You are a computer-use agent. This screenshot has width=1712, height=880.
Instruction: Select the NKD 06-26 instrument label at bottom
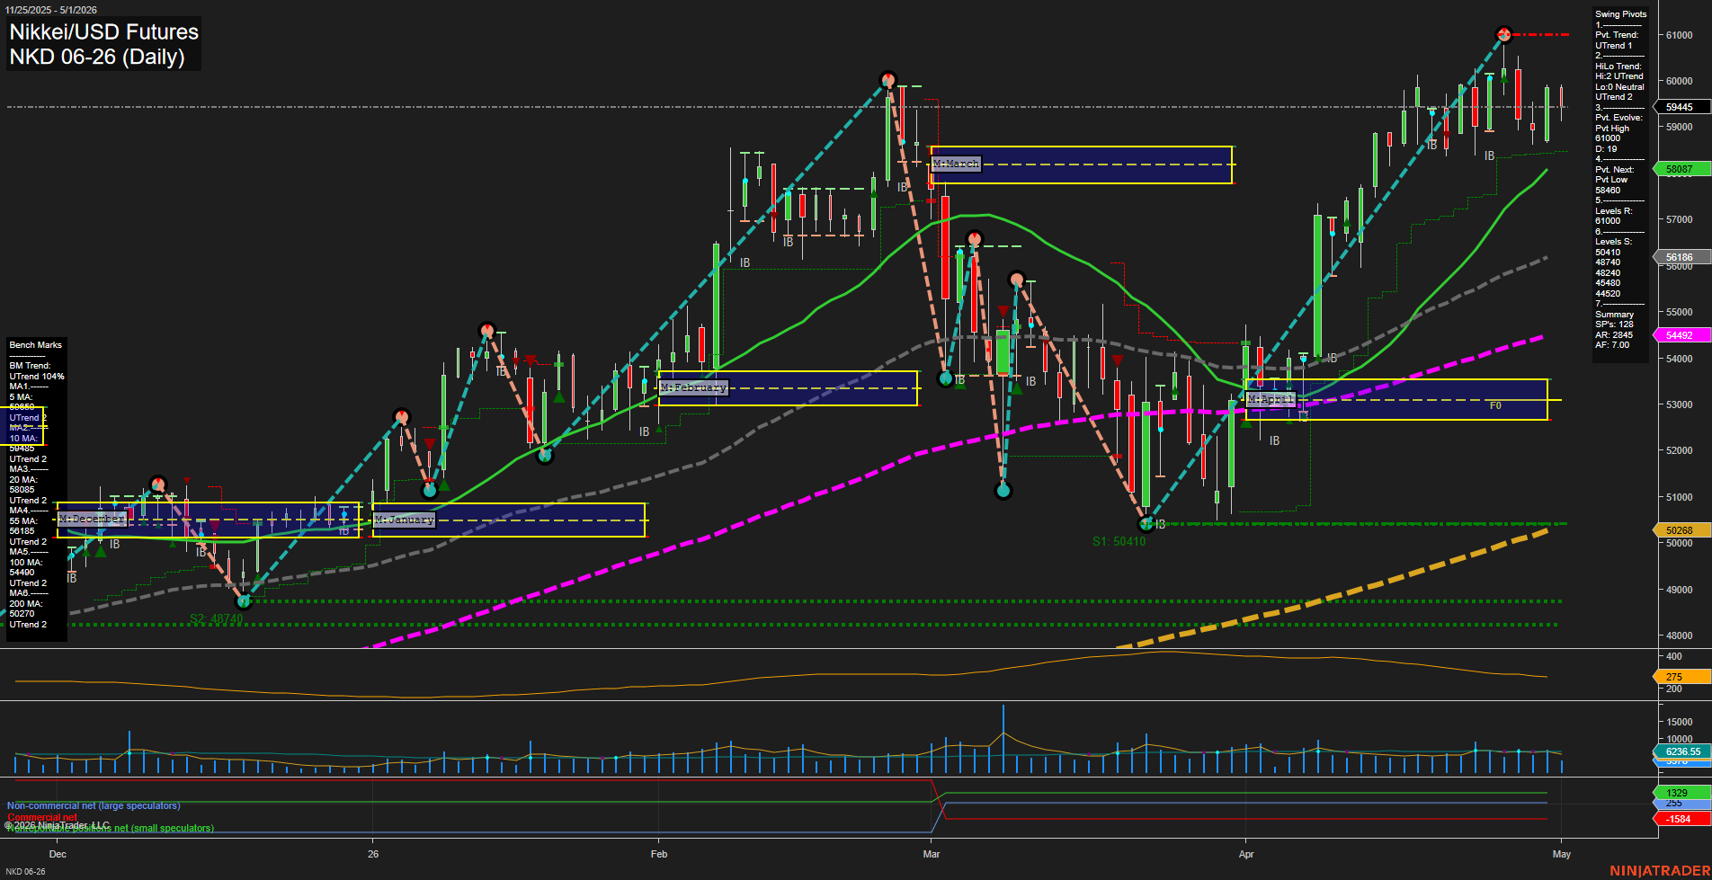[25, 872]
